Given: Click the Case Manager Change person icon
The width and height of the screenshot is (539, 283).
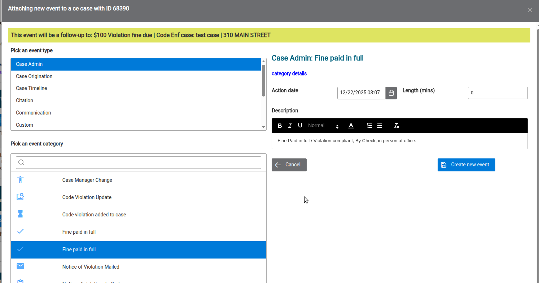Looking at the screenshot, I should (x=20, y=179).
